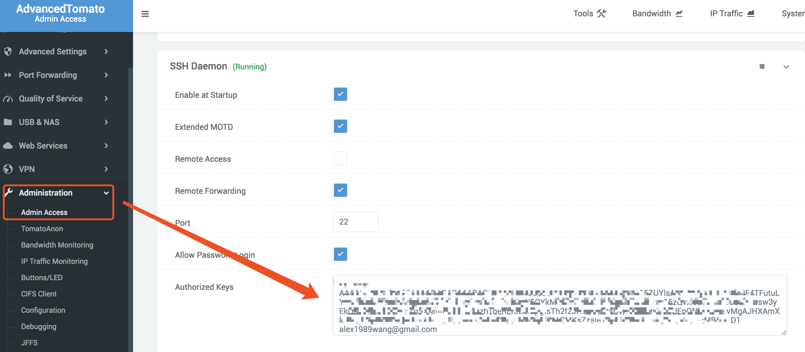Toggle Enable at Startup checkbox
This screenshot has width=805, height=352.
pos(340,94)
